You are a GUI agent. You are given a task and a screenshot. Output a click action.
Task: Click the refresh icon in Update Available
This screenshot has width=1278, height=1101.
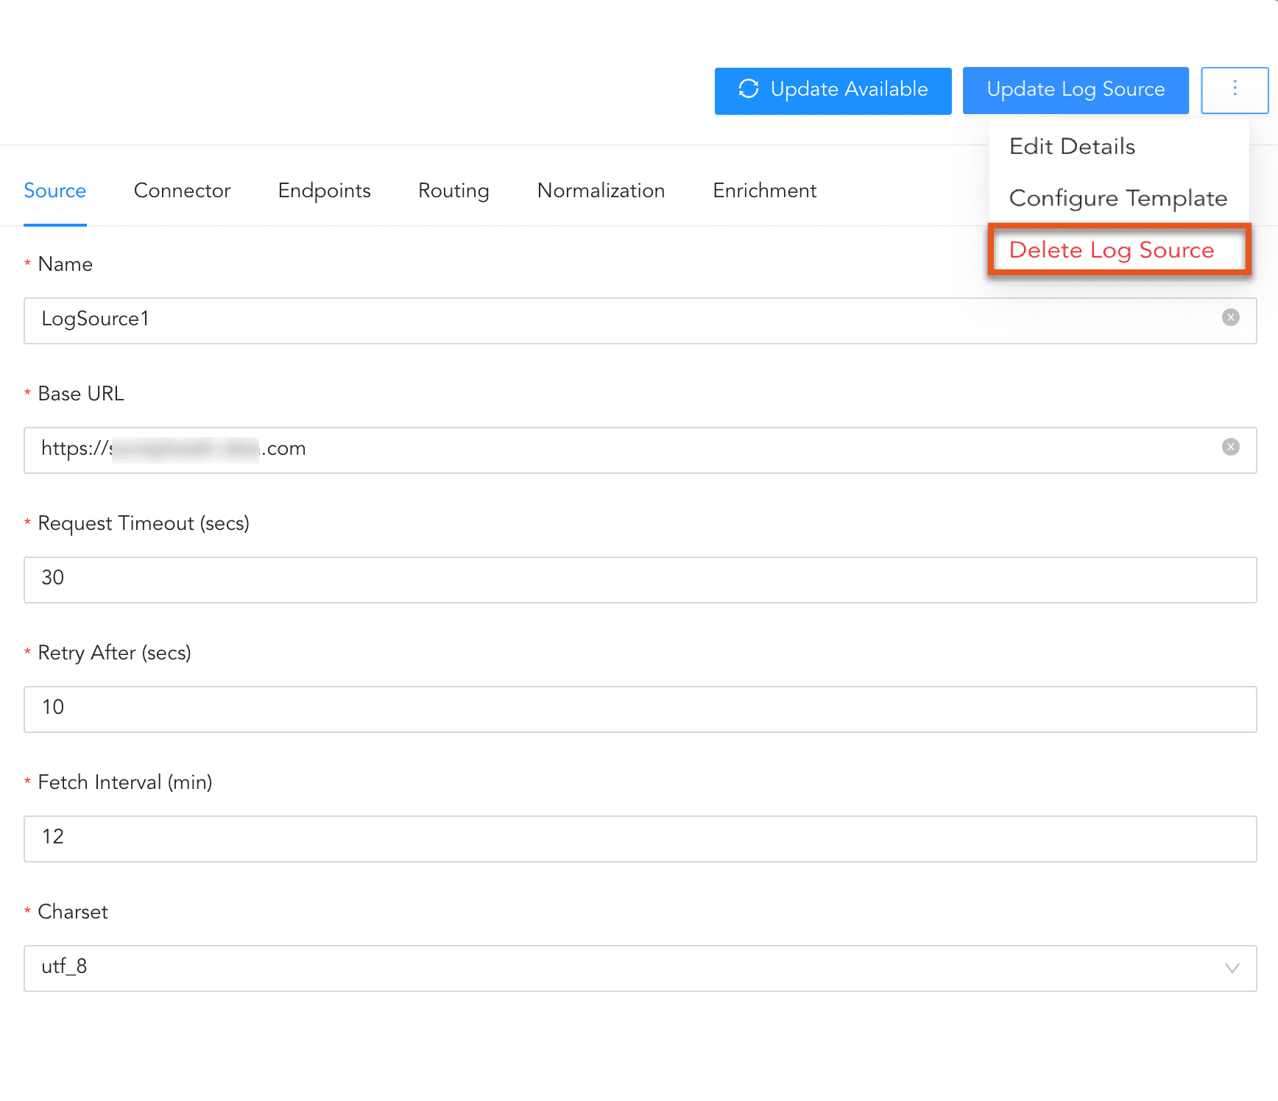749,89
